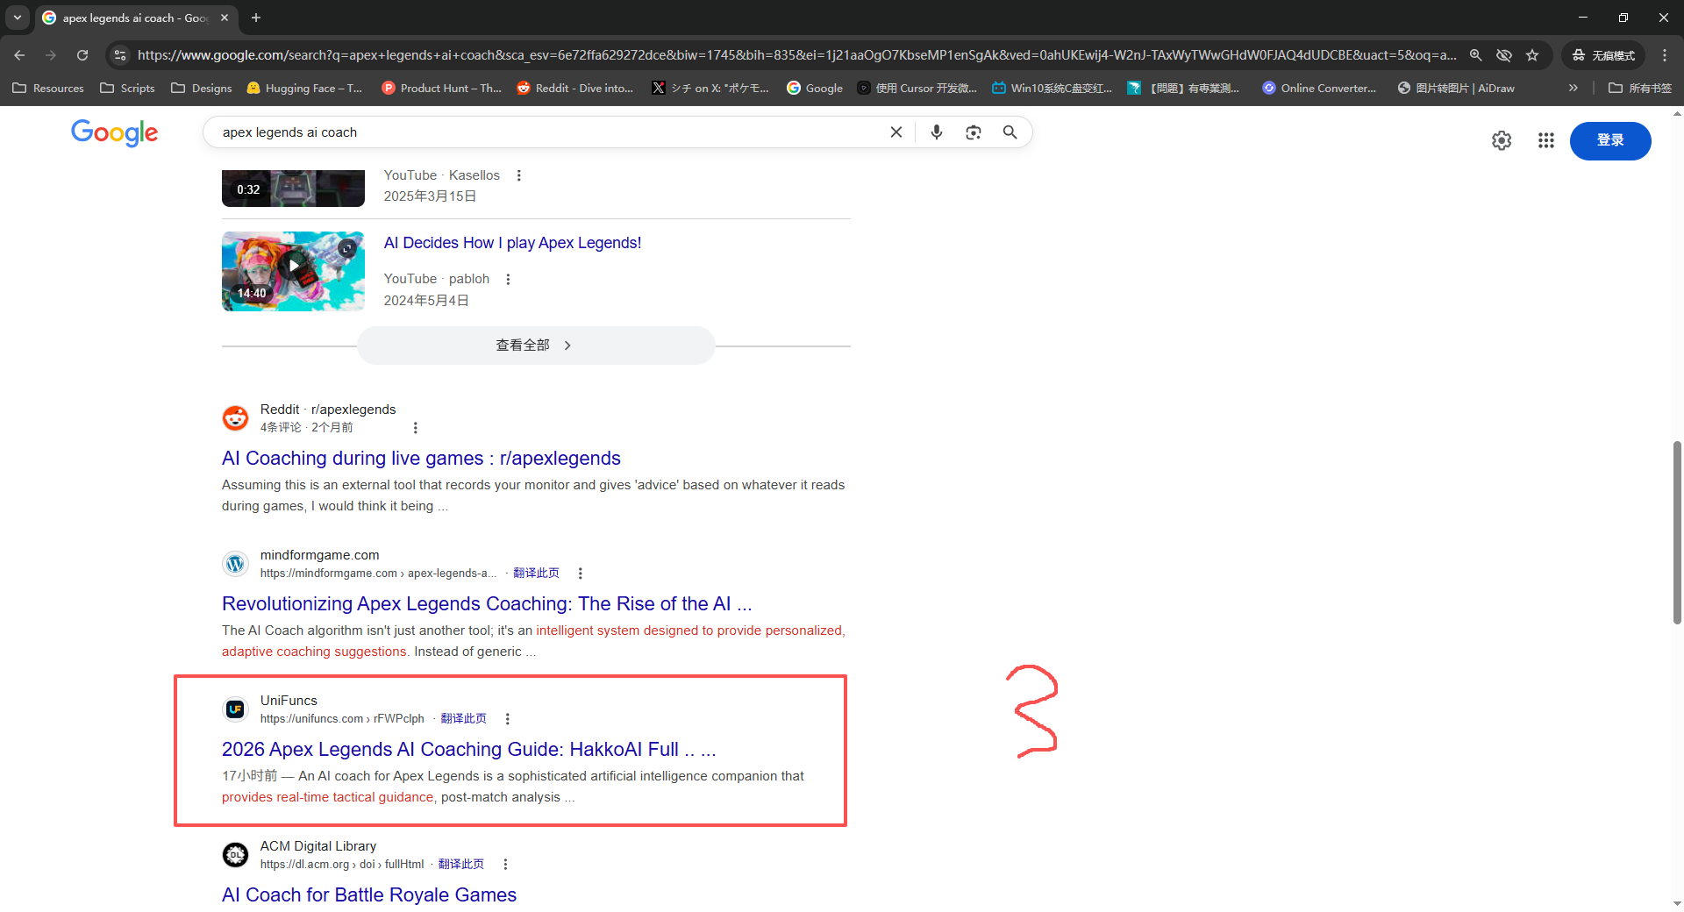This screenshot has width=1684, height=912.
Task: Play the AI Decides How I play video thumbnail
Action: (x=293, y=271)
